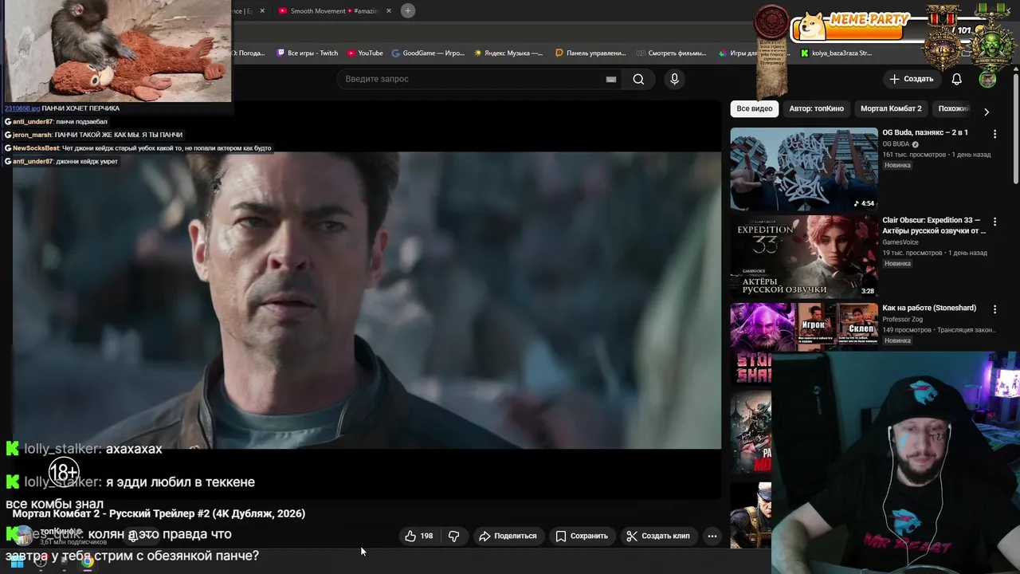Close the Smooth Movement tab

point(389,11)
